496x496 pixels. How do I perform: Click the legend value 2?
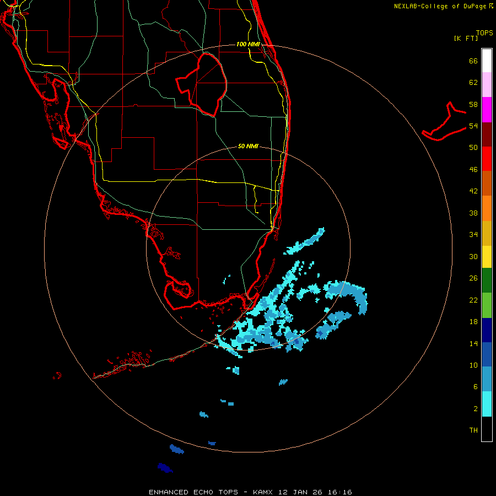pos(476,409)
